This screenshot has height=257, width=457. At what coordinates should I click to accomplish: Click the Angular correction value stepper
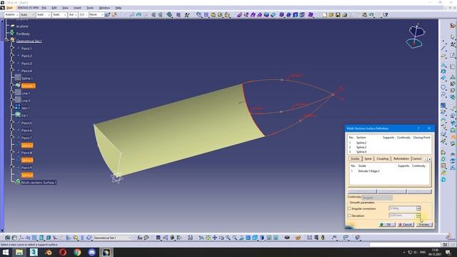[x=418, y=208]
